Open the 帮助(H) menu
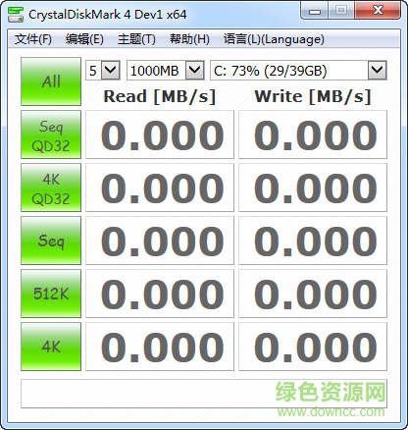Viewport: 408px width, 430px height. point(189,39)
